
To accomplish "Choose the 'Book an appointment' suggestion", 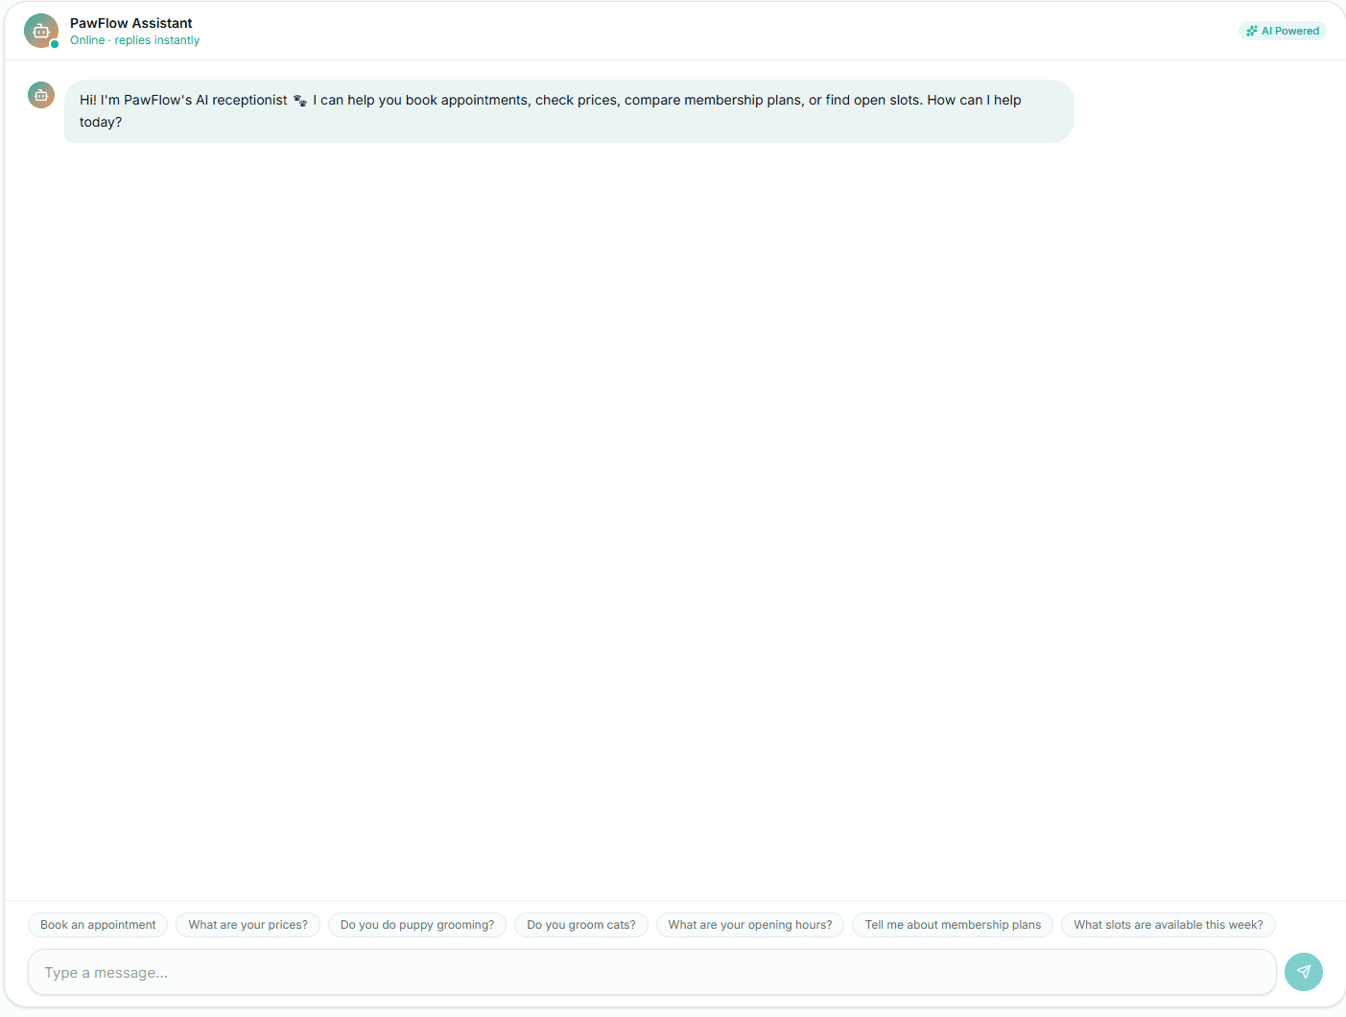I will coord(98,925).
